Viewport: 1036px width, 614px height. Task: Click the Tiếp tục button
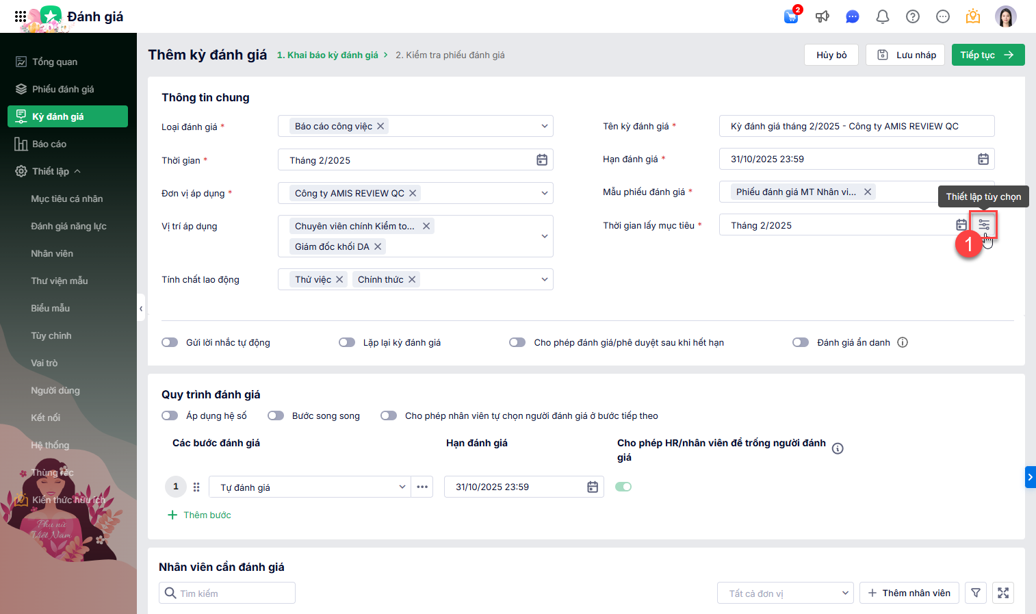click(987, 55)
